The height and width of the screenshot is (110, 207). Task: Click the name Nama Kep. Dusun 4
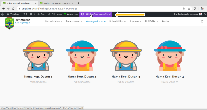(x=170, y=77)
